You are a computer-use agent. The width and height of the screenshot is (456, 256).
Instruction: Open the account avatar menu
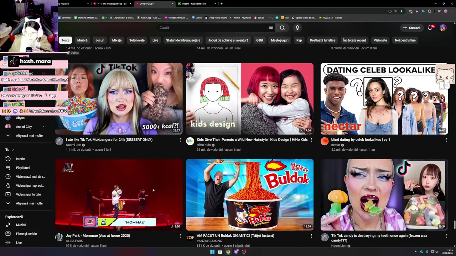(443, 28)
